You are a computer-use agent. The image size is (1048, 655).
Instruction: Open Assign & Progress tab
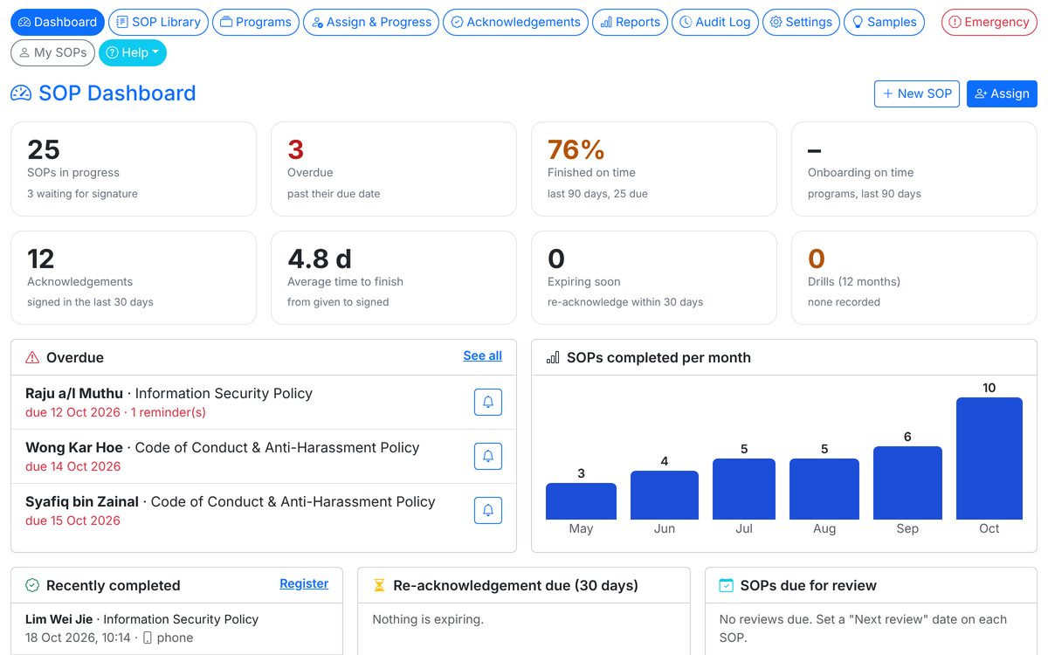point(371,22)
